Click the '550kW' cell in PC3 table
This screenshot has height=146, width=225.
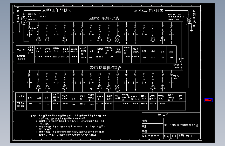(x=144, y=103)
